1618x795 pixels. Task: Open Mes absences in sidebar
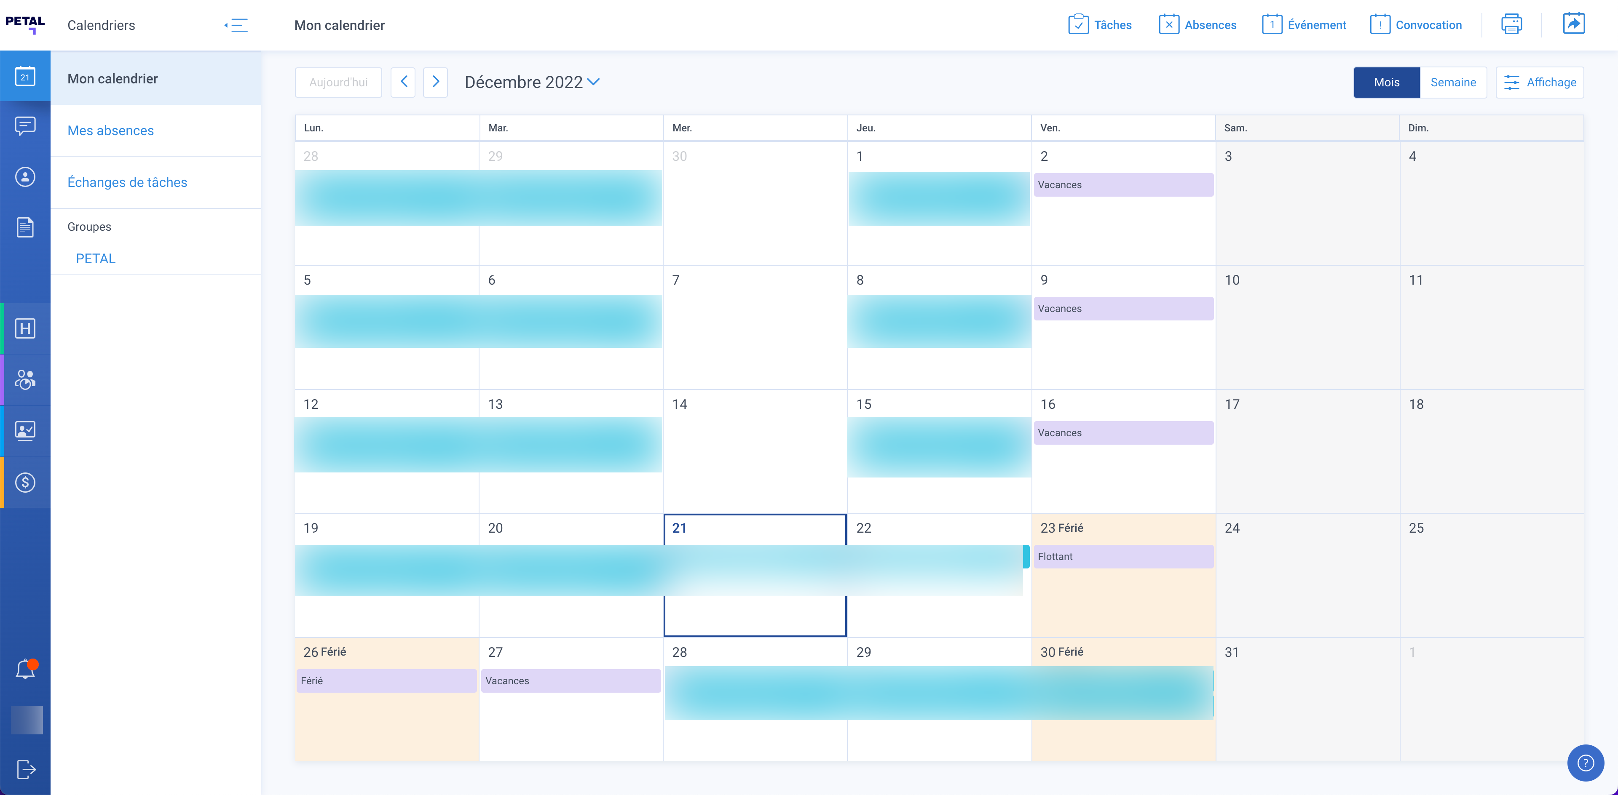110,131
